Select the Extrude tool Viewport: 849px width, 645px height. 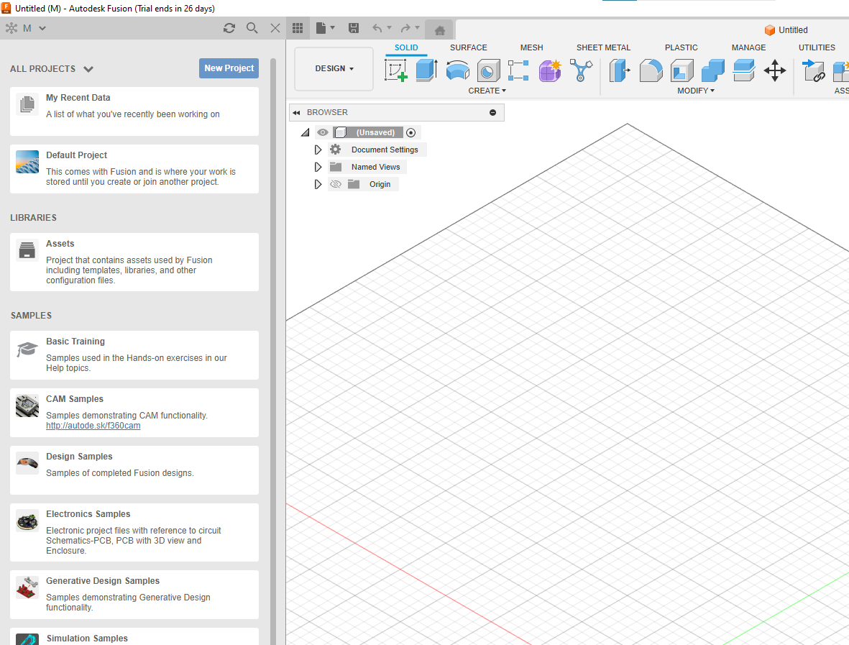coord(427,70)
